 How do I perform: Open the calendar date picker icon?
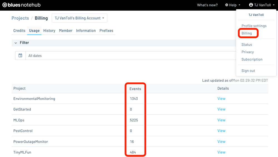point(20,56)
